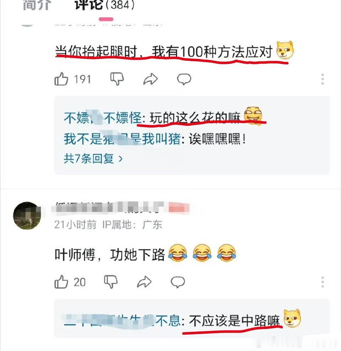
Task: Reply to the 叶师傅 comment
Action: tap(178, 282)
